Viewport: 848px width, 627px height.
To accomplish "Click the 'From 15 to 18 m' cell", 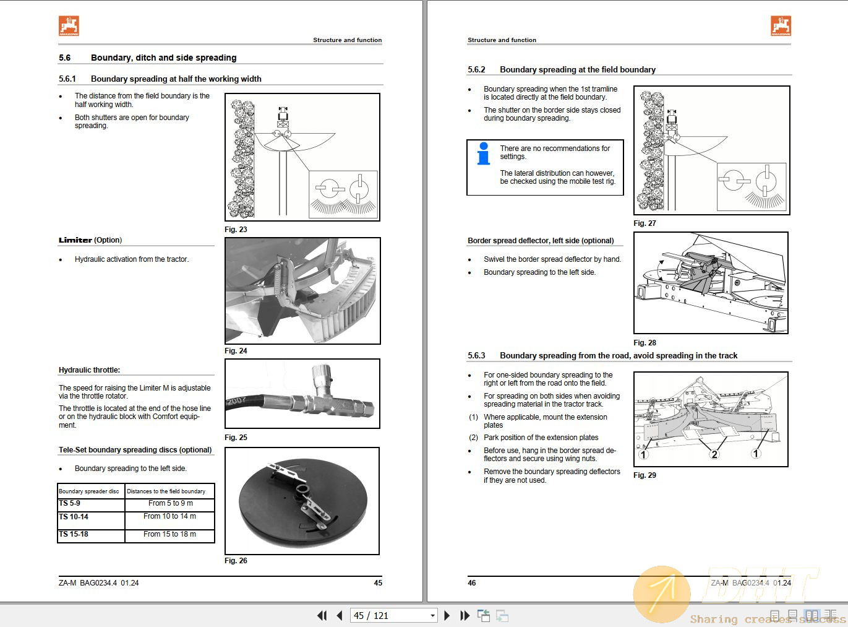I will [x=170, y=535].
